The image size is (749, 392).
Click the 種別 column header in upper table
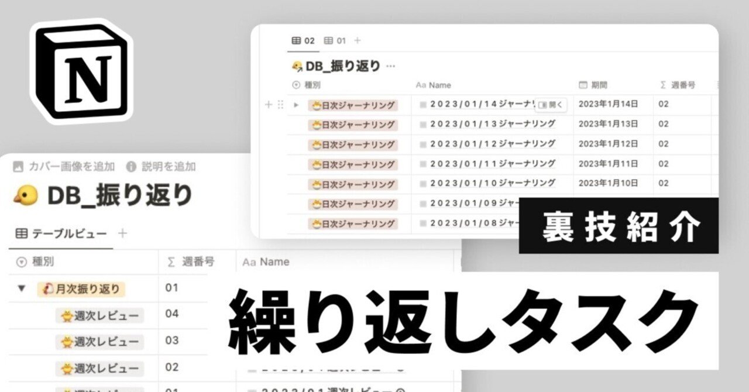pos(306,85)
